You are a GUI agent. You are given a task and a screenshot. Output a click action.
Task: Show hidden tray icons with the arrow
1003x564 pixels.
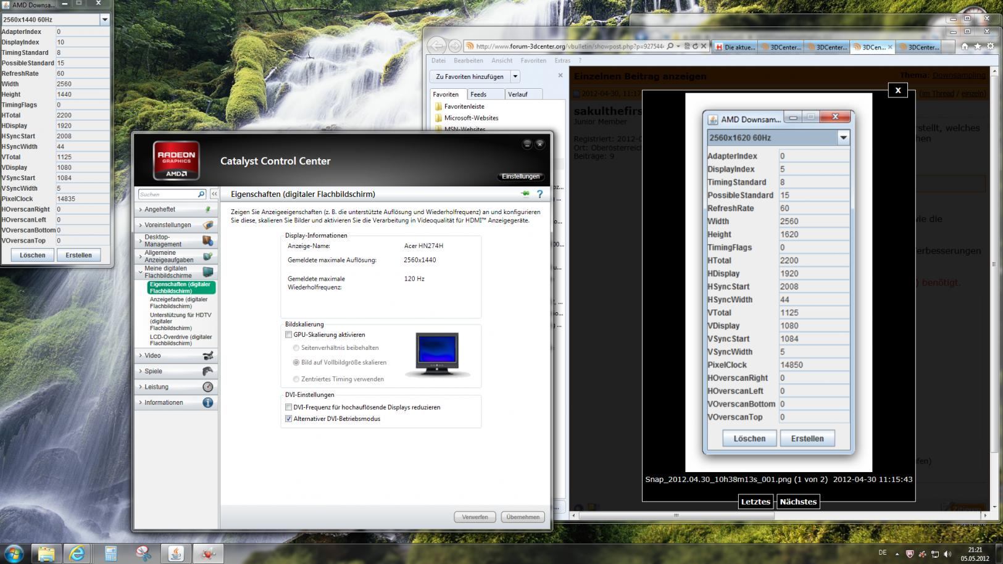click(897, 554)
